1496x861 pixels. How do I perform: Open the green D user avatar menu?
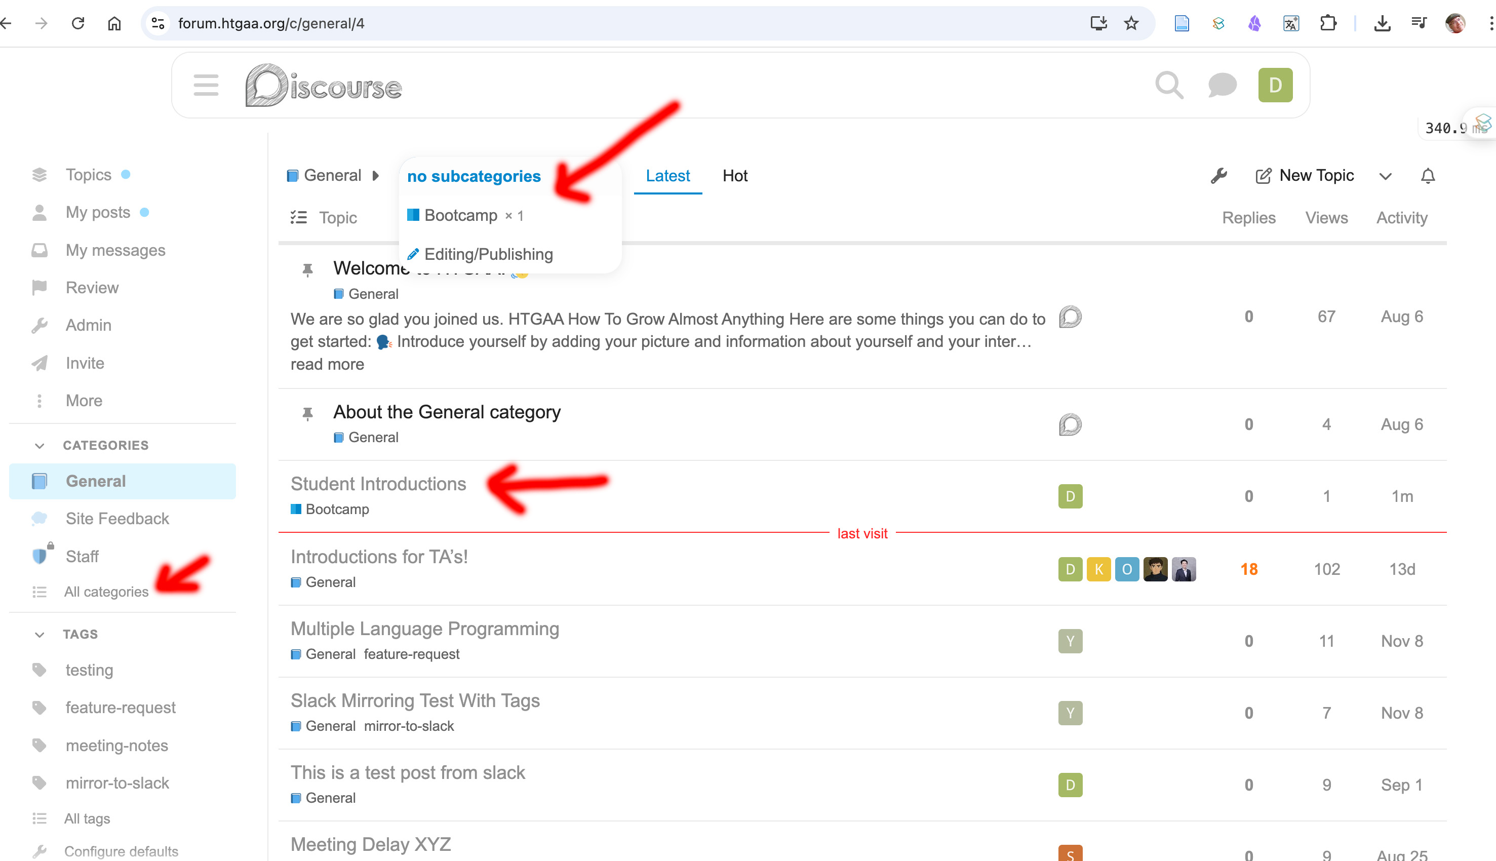[x=1275, y=85]
